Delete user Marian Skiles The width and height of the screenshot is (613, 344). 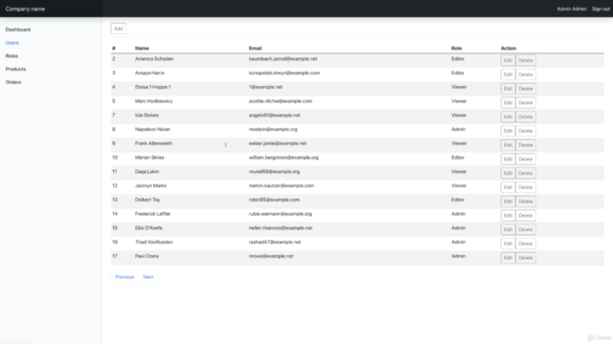pyautogui.click(x=526, y=160)
